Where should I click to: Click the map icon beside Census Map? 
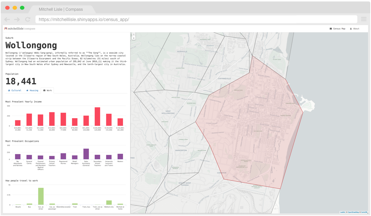(331, 28)
